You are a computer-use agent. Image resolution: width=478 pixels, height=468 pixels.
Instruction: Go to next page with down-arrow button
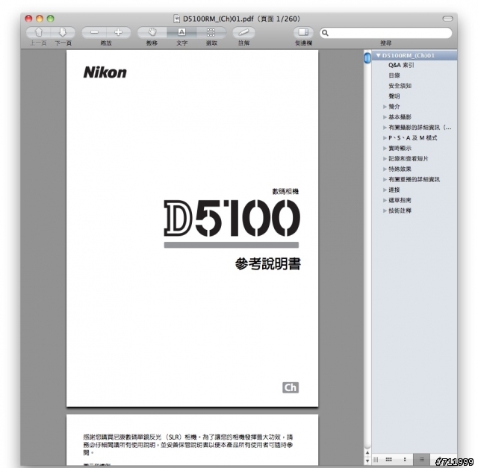point(63,32)
